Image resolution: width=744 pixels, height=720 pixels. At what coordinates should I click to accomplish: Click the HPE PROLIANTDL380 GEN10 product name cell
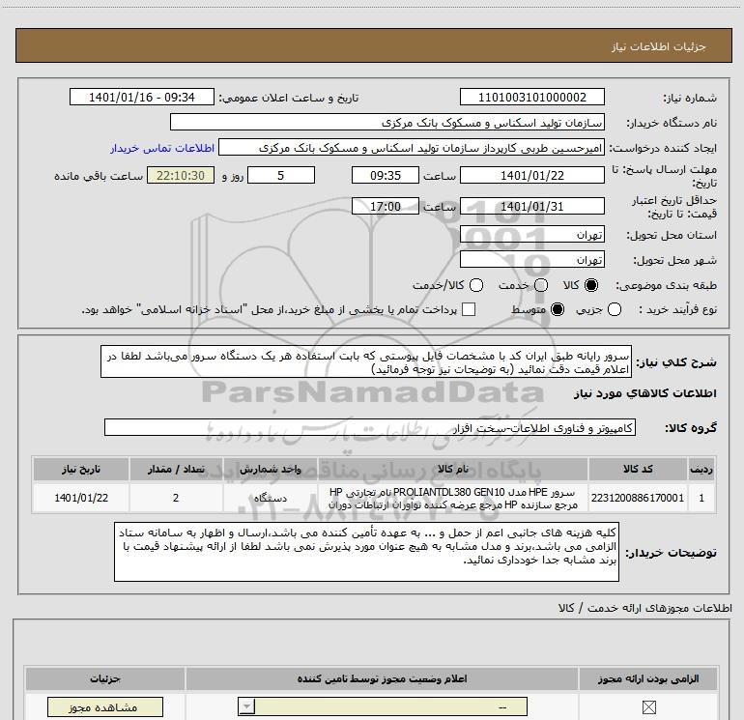(452, 498)
